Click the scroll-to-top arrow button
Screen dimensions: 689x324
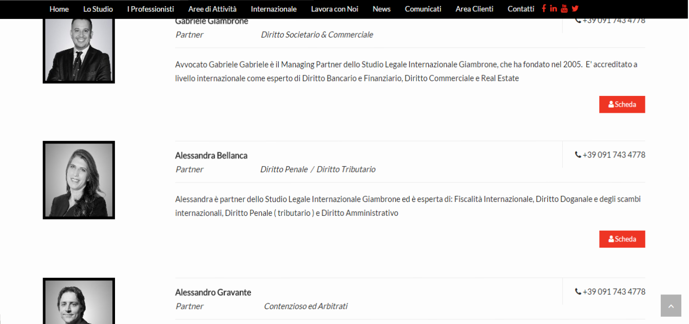pyautogui.click(x=671, y=306)
